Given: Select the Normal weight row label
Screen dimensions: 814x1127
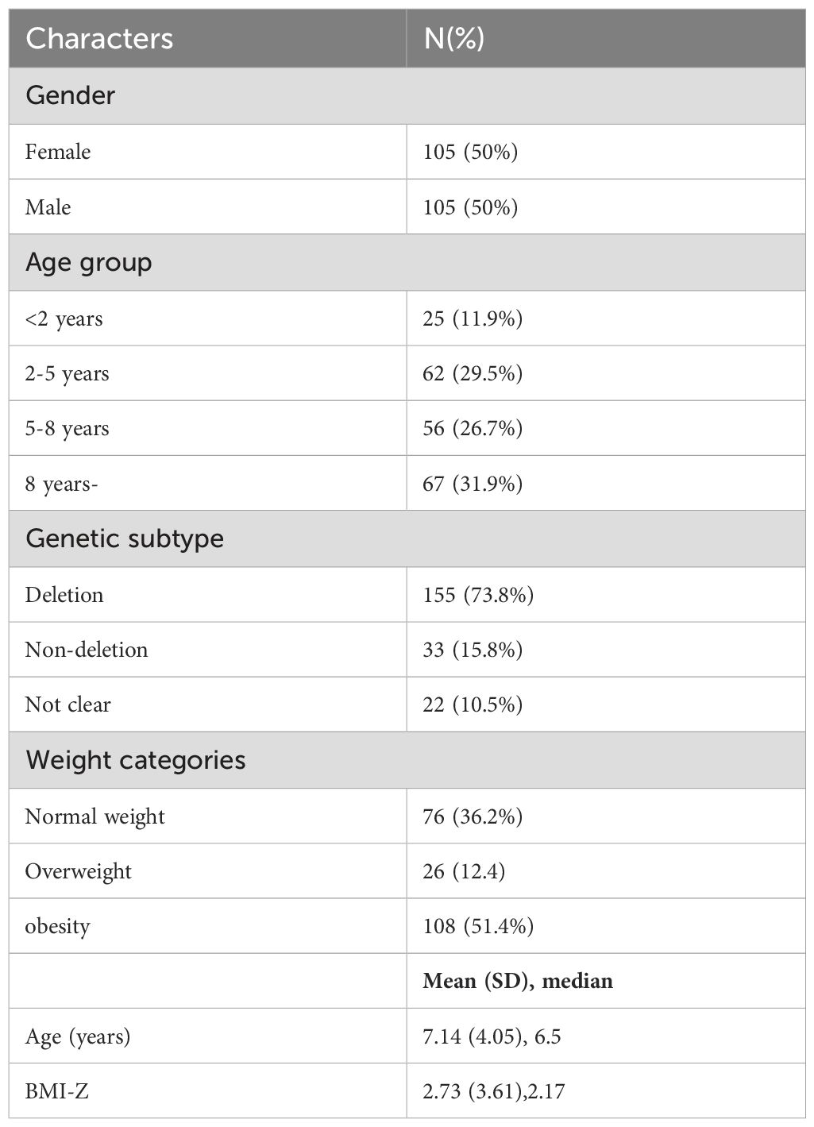Looking at the screenshot, I should [x=95, y=816].
